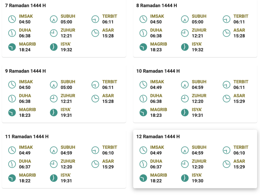260x195 pixels.
Task: Click the Imsak clock icon for 7 Ramadan
Action: (x=12, y=19)
